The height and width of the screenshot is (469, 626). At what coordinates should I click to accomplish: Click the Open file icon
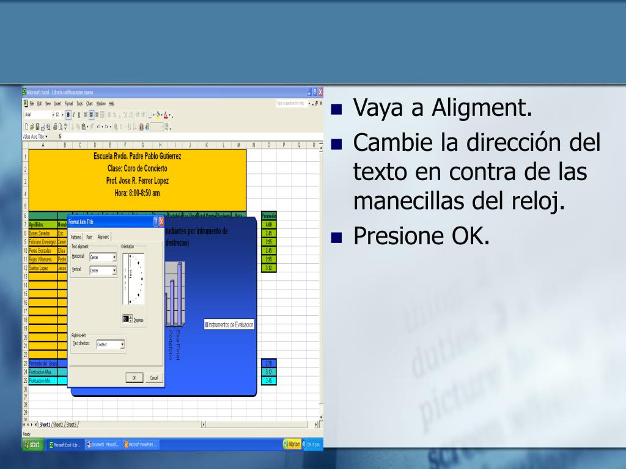[32, 127]
